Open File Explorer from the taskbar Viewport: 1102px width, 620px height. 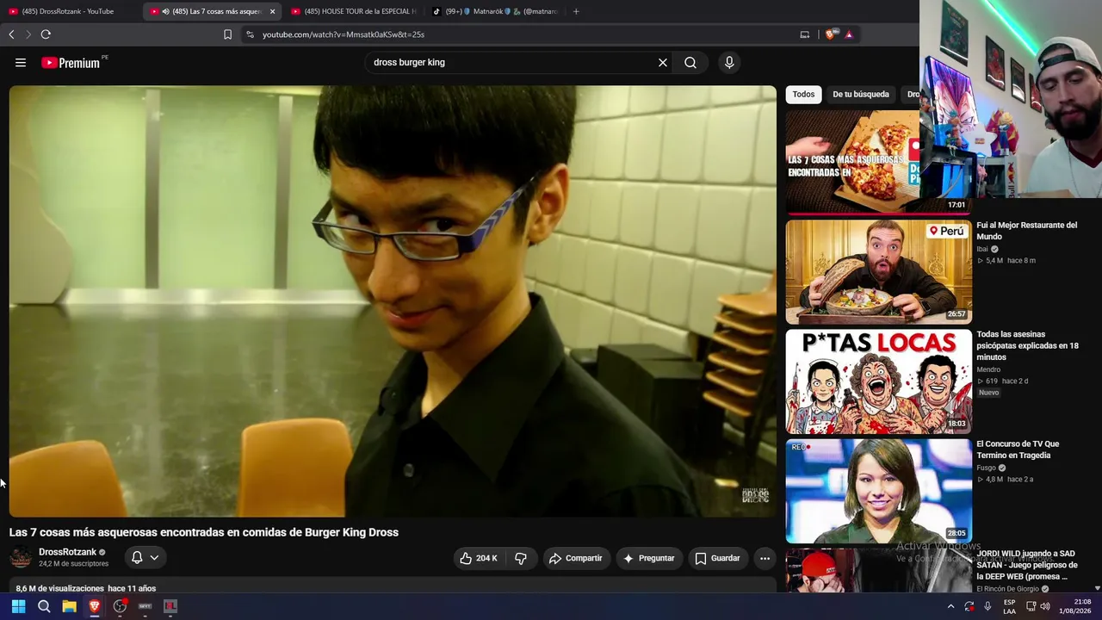click(x=69, y=606)
